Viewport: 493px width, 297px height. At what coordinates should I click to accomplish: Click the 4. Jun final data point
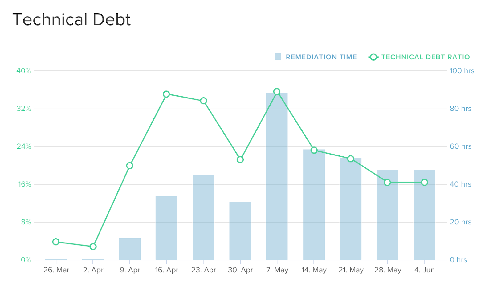click(x=424, y=183)
